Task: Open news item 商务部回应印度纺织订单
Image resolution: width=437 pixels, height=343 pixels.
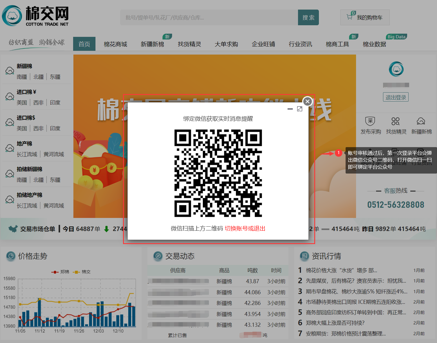Action: point(356,312)
